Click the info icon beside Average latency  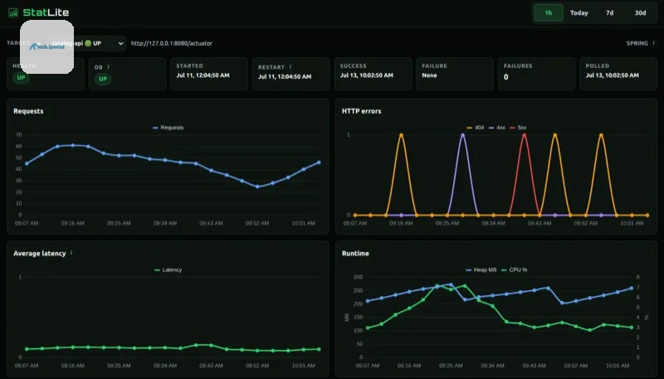click(x=71, y=252)
